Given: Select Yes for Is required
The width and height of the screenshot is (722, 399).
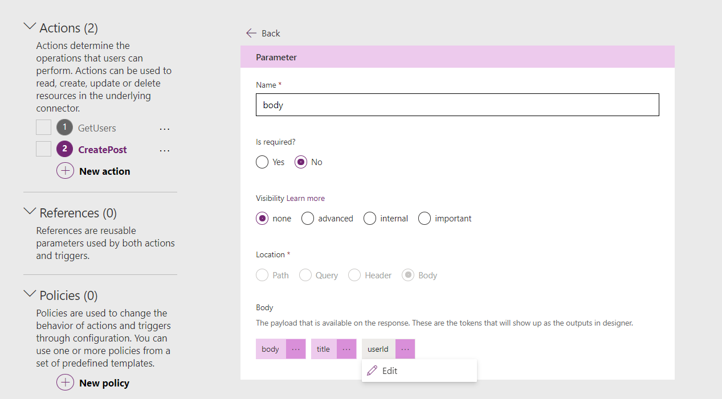Looking at the screenshot, I should click(262, 162).
